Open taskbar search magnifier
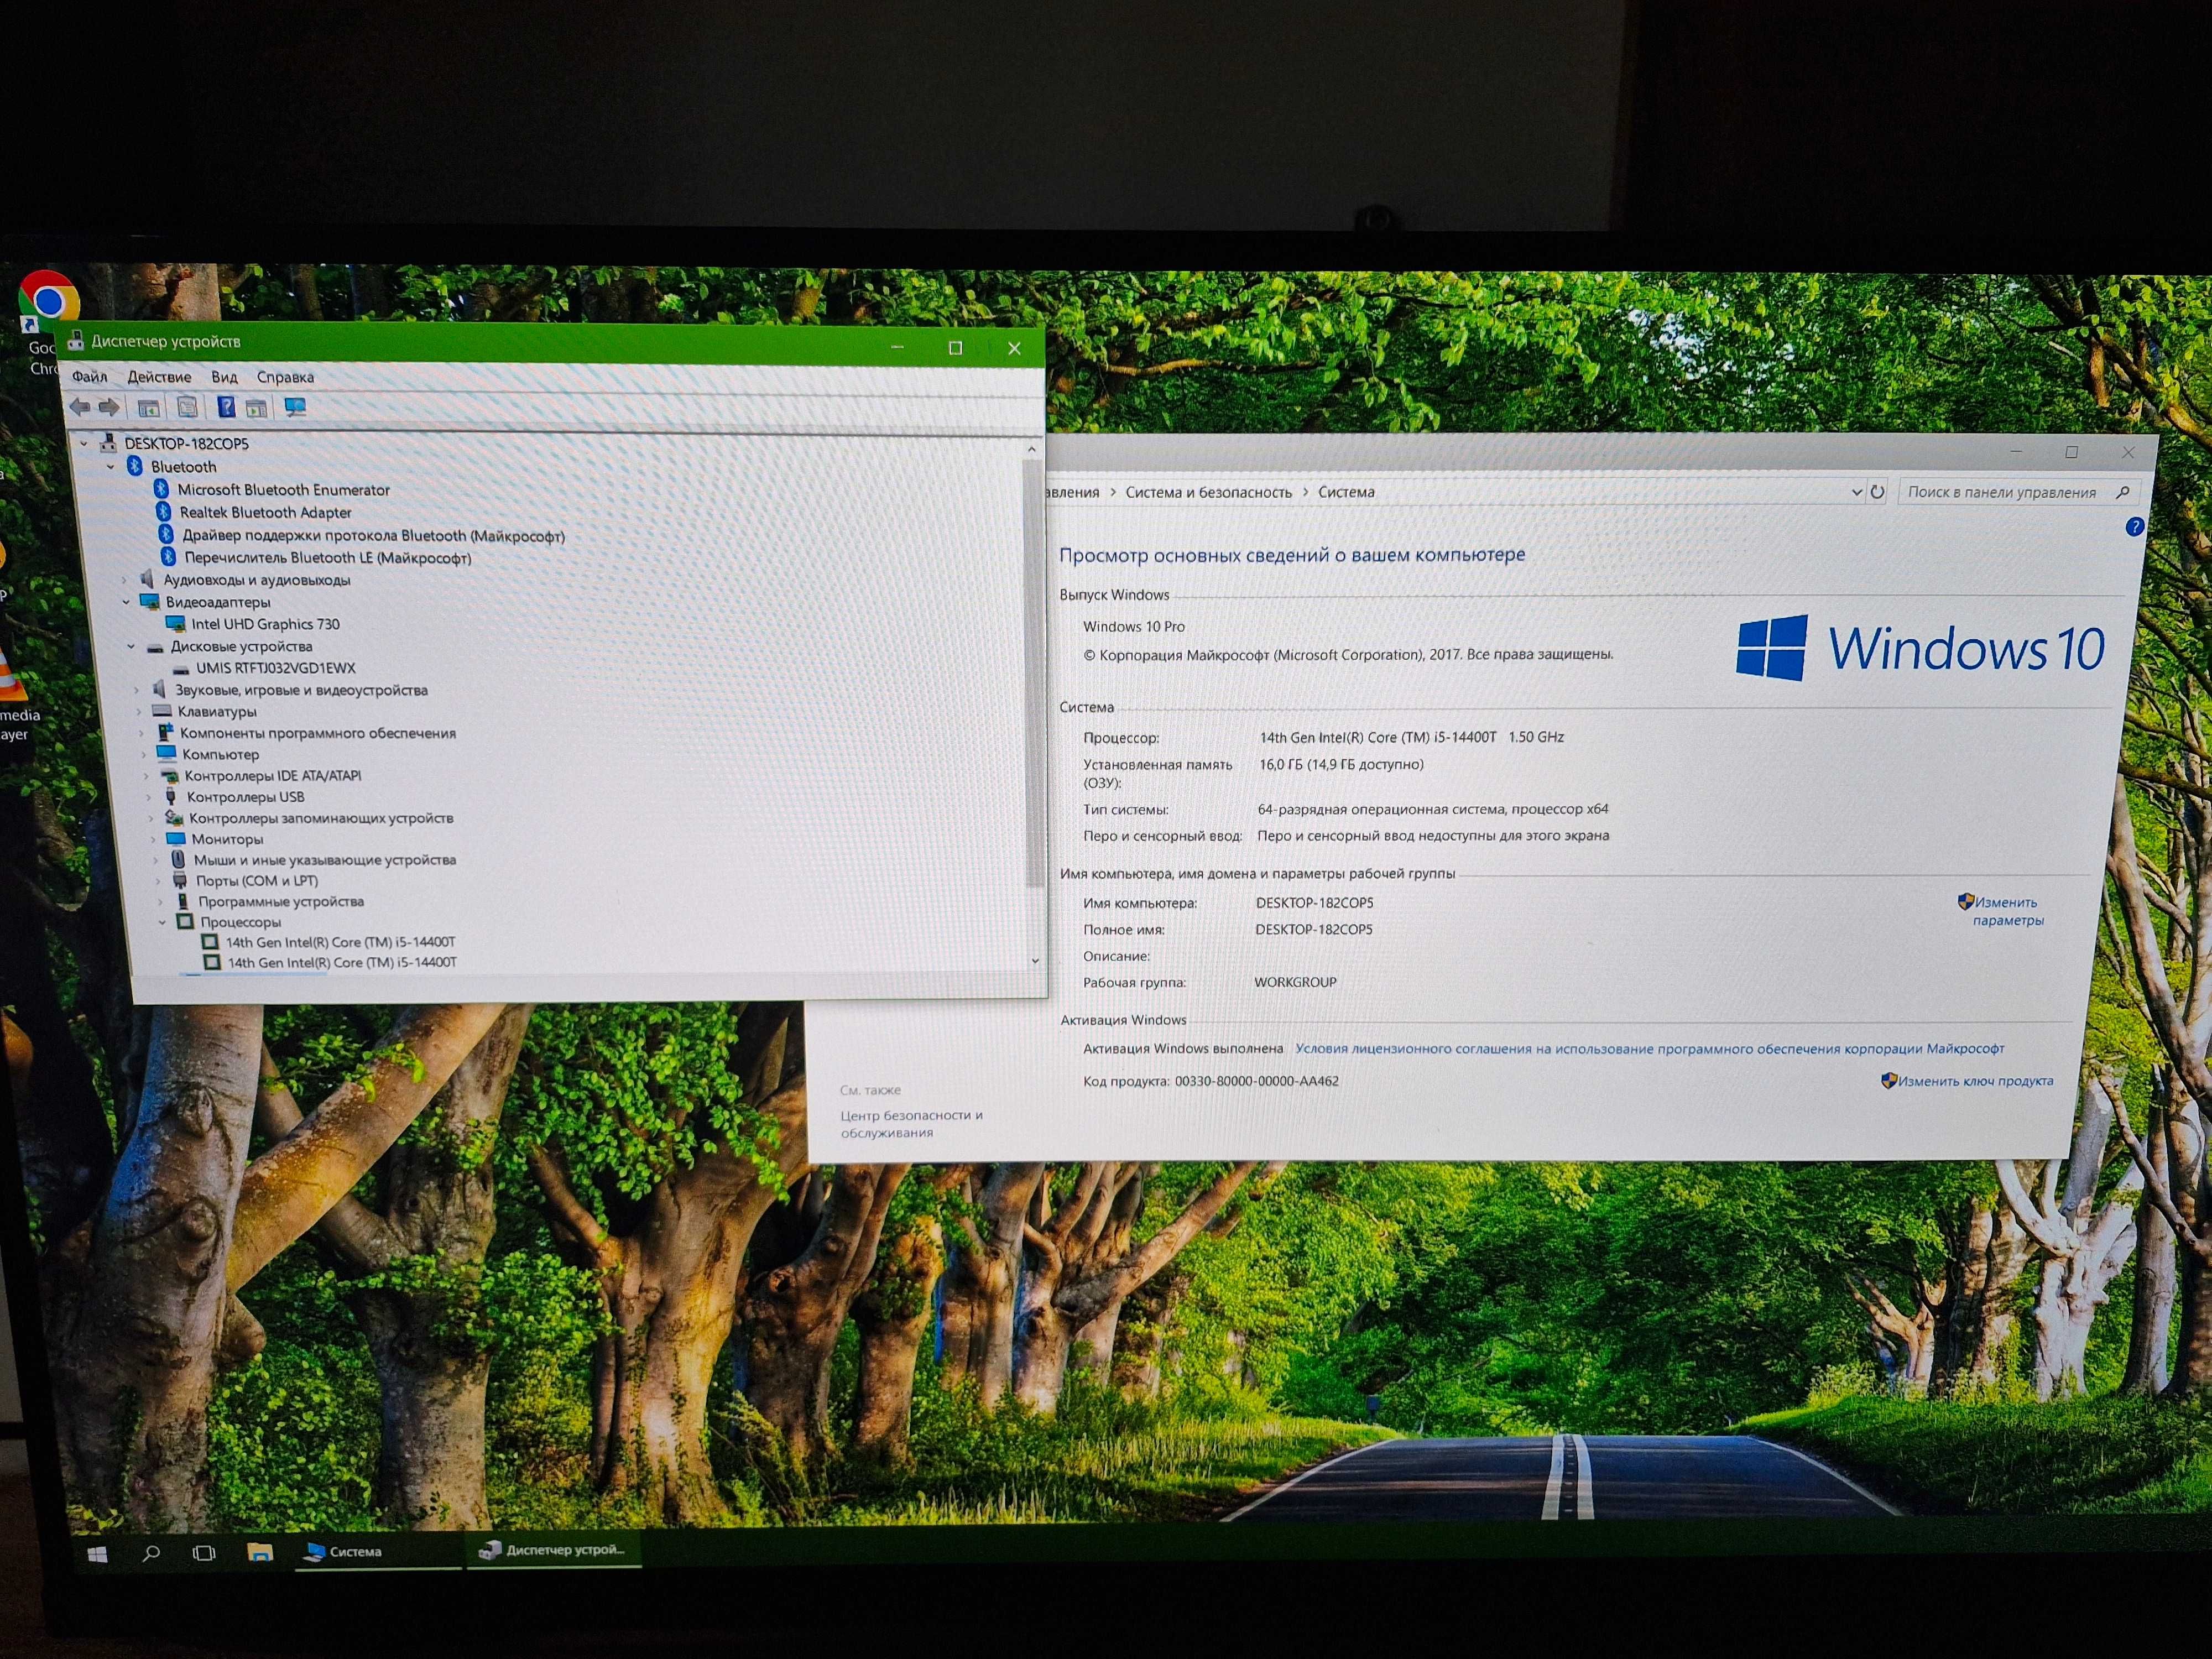The height and width of the screenshot is (1659, 2212). (x=151, y=1553)
